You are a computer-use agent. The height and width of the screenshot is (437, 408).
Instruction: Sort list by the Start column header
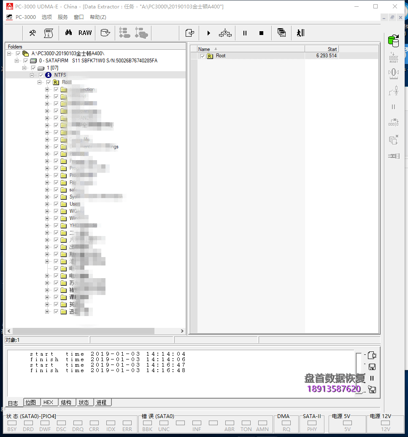point(322,49)
